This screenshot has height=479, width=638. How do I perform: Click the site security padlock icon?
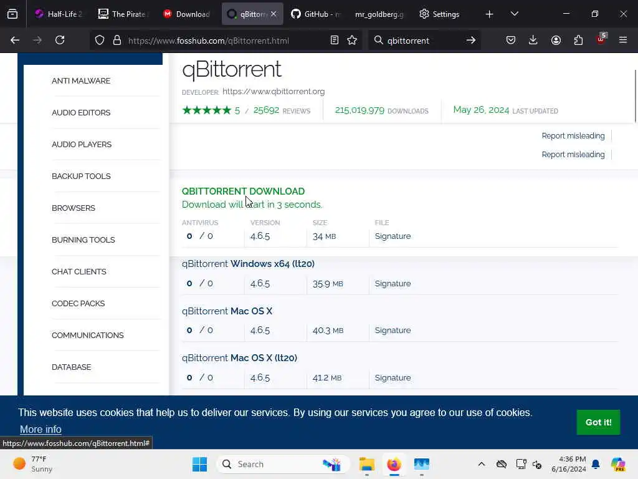117,41
